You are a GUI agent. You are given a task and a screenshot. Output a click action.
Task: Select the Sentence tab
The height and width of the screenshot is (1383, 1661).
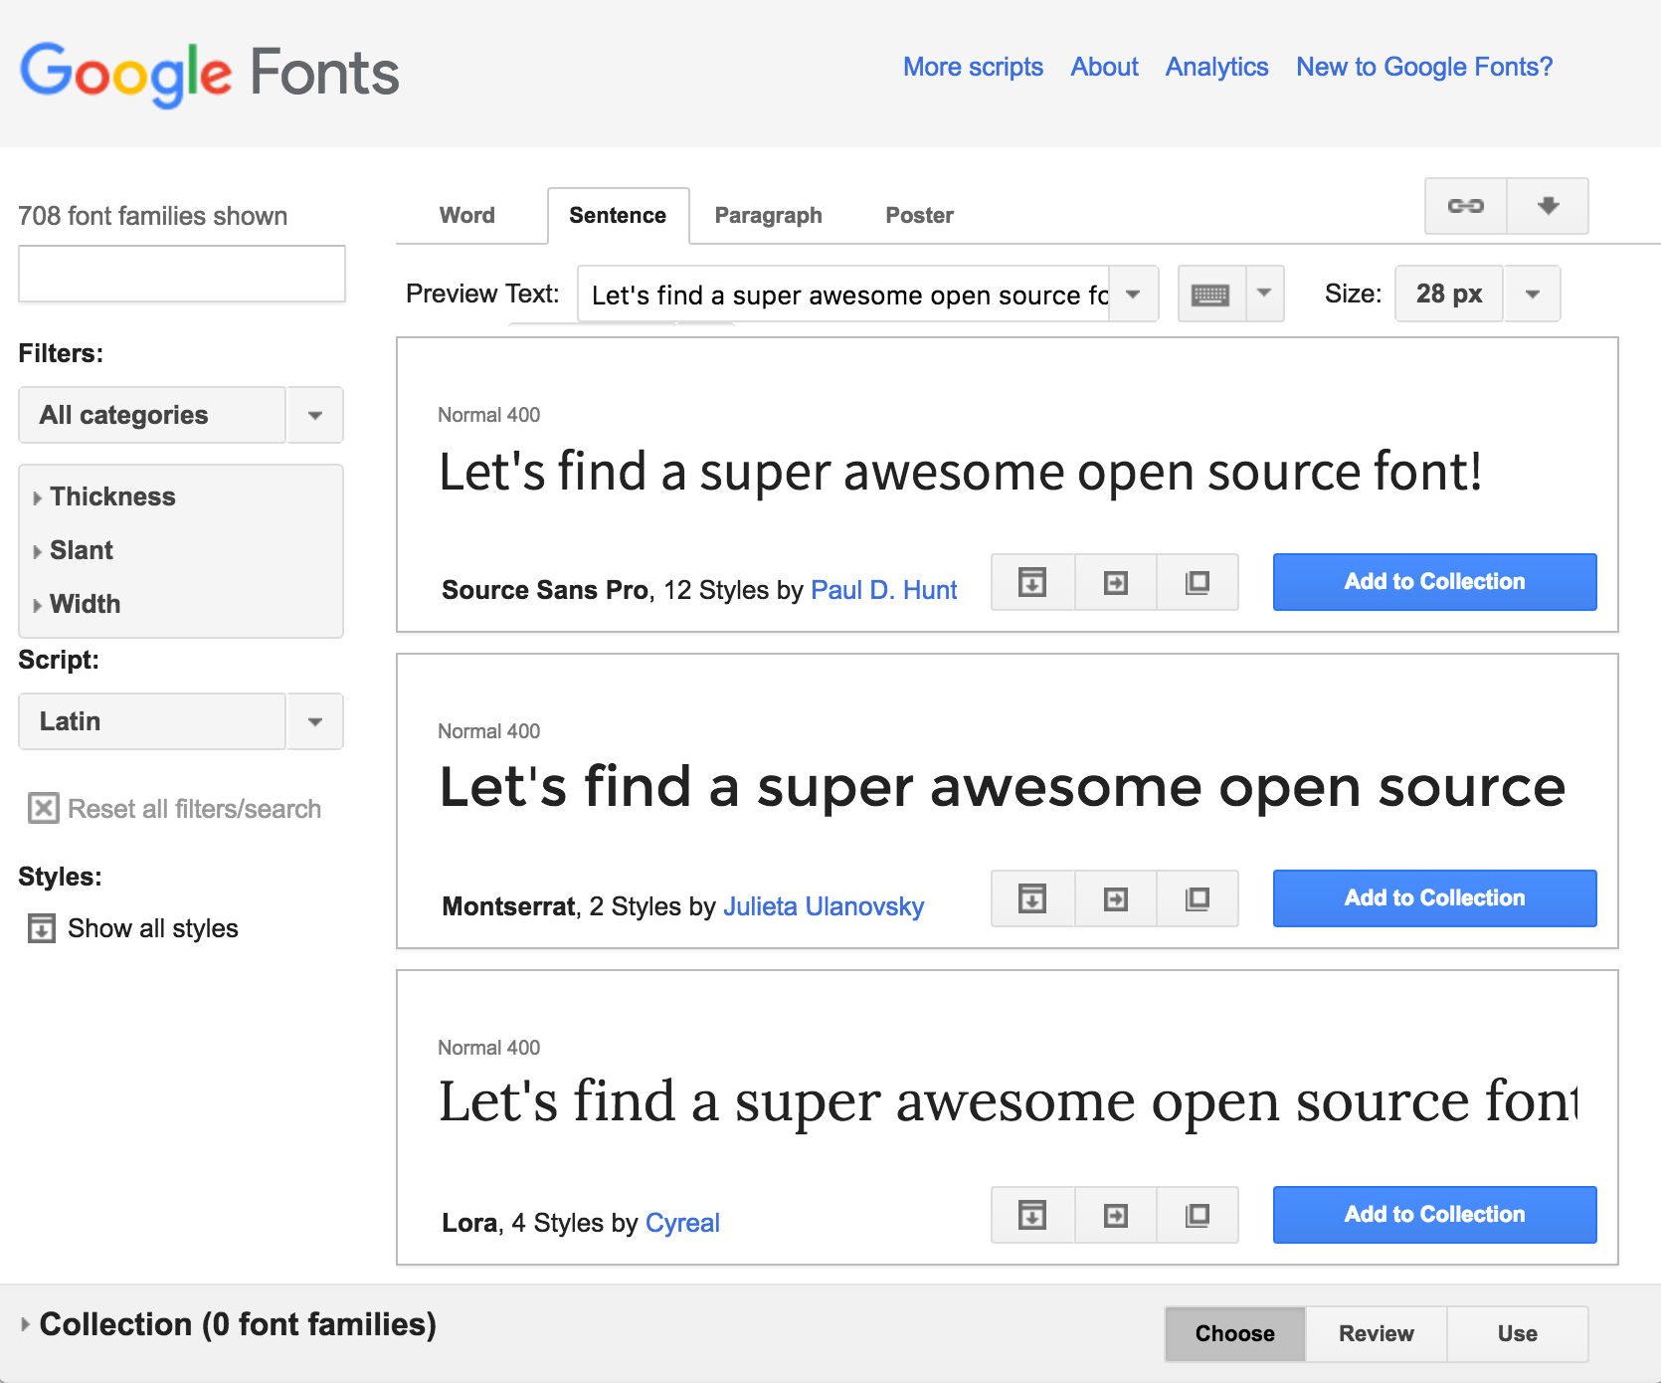tap(618, 215)
